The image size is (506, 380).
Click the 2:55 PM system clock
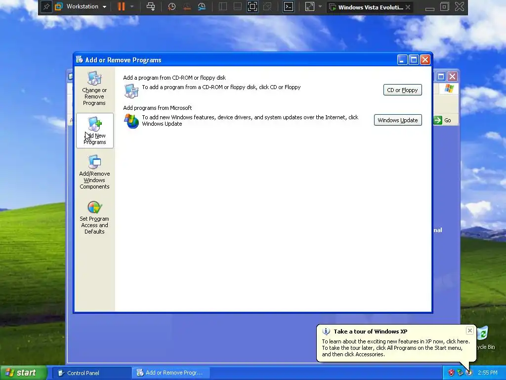pos(488,373)
